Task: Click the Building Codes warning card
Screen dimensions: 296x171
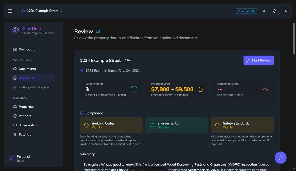Action: coord(111,125)
